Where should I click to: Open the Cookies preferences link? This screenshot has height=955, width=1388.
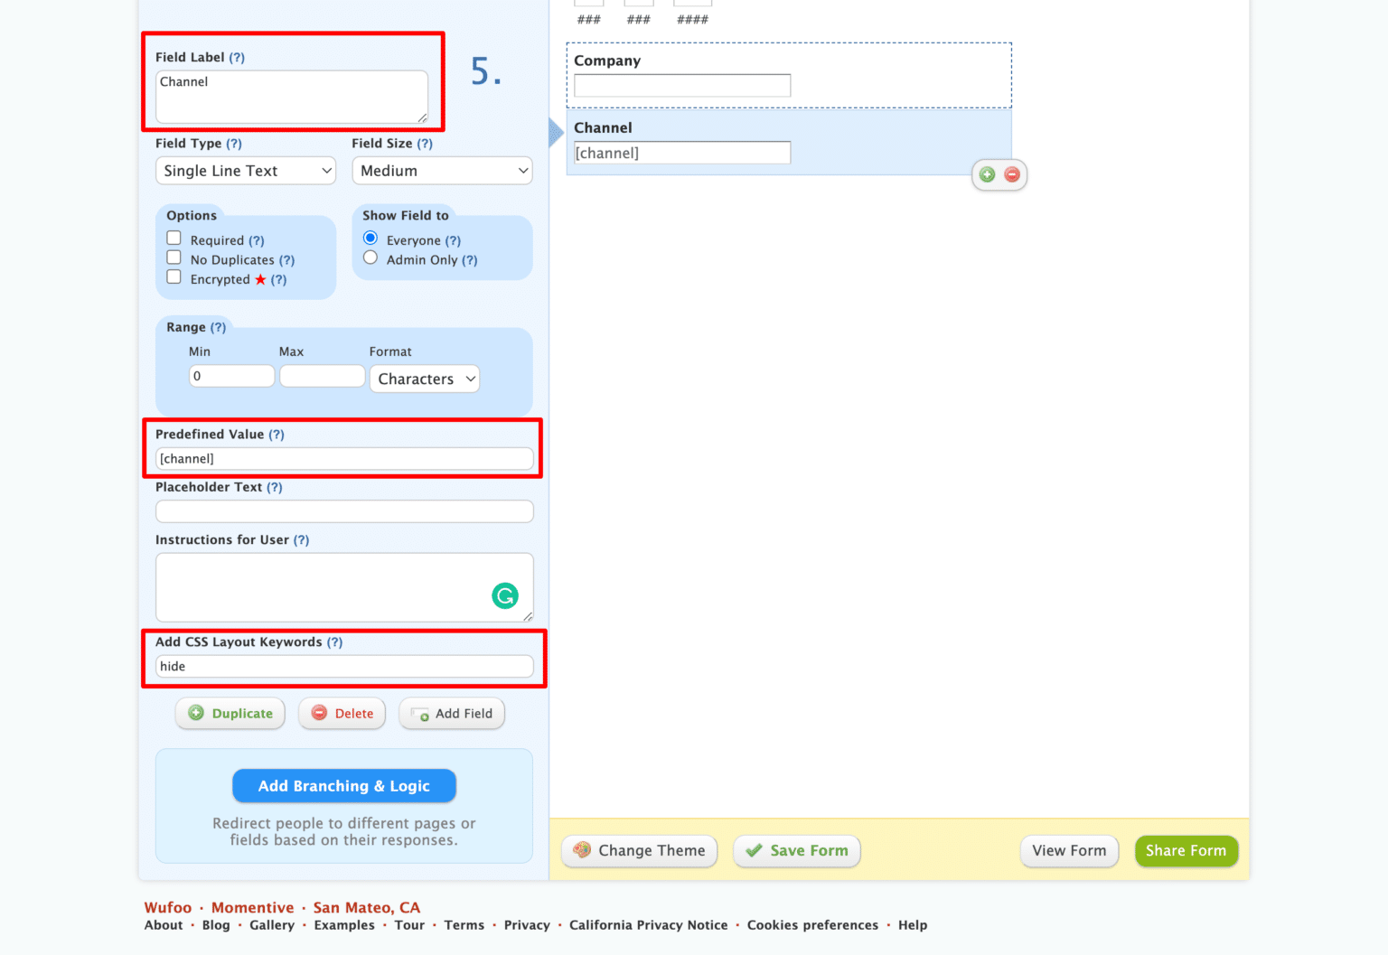(x=811, y=924)
